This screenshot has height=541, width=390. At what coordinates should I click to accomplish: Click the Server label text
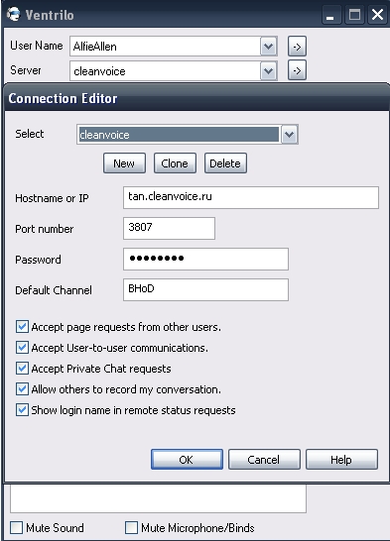pyautogui.click(x=26, y=70)
